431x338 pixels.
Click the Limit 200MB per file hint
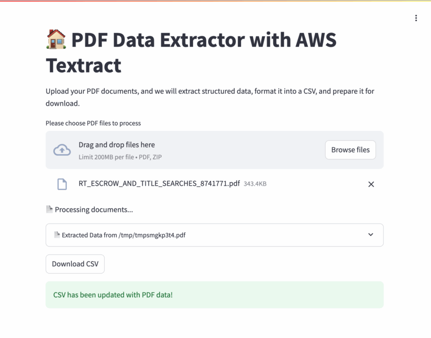click(120, 157)
